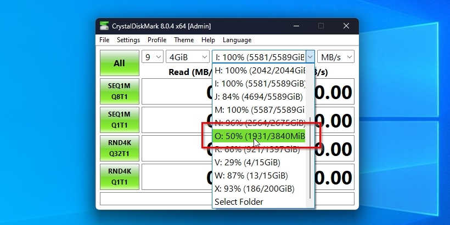Select drive X: 93% (186/200GiB)

pos(259,189)
